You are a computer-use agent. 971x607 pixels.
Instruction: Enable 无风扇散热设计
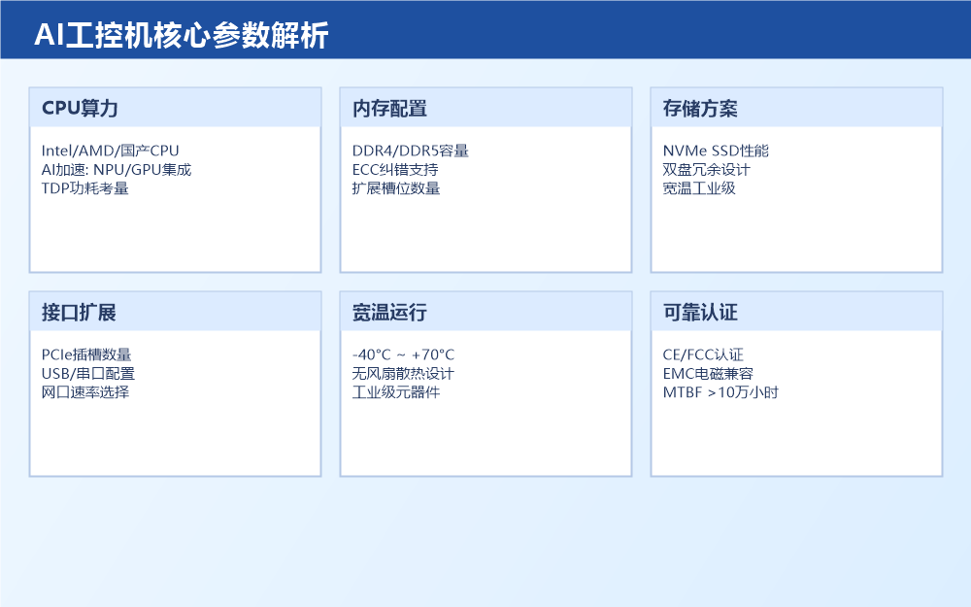405,374
